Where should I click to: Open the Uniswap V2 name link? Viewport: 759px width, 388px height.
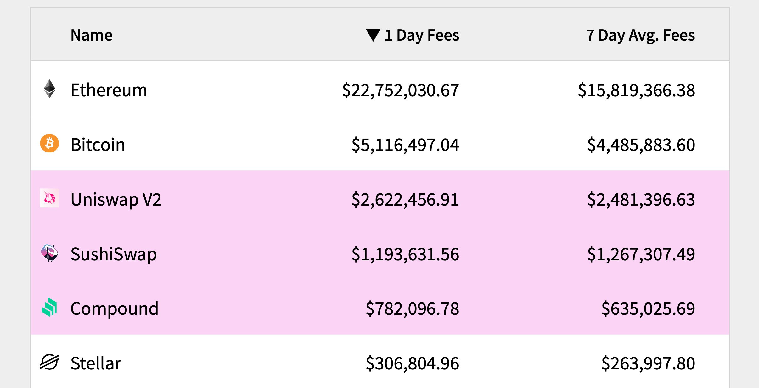(x=116, y=199)
